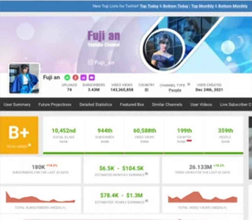Image resolution: width=252 pixels, height=220 pixels.
Task: Click the video views count 143,365,858
Action: click(122, 90)
